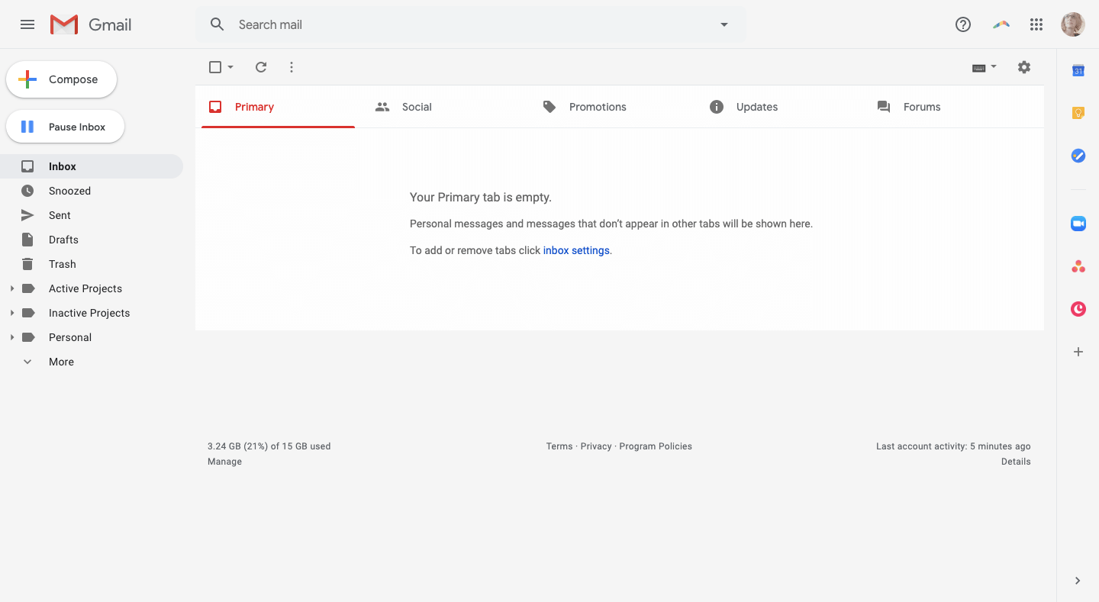Click the Pause Inbox button
This screenshot has height=602, width=1099.
pos(65,127)
